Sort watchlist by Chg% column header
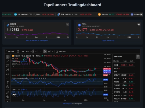The image size is (145, 108). coord(132,61)
